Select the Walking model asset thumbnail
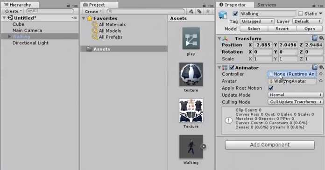325x170 pixels. coord(191,147)
